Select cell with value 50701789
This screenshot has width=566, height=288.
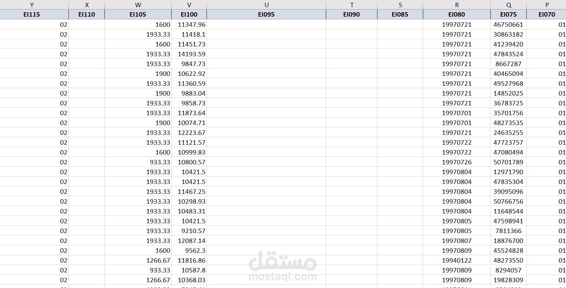(x=509, y=162)
